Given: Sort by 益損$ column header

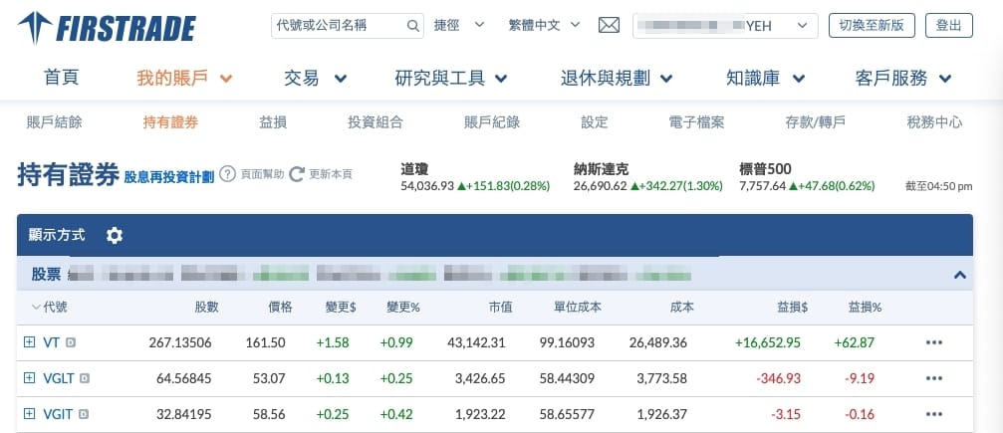Looking at the screenshot, I should point(793,308).
